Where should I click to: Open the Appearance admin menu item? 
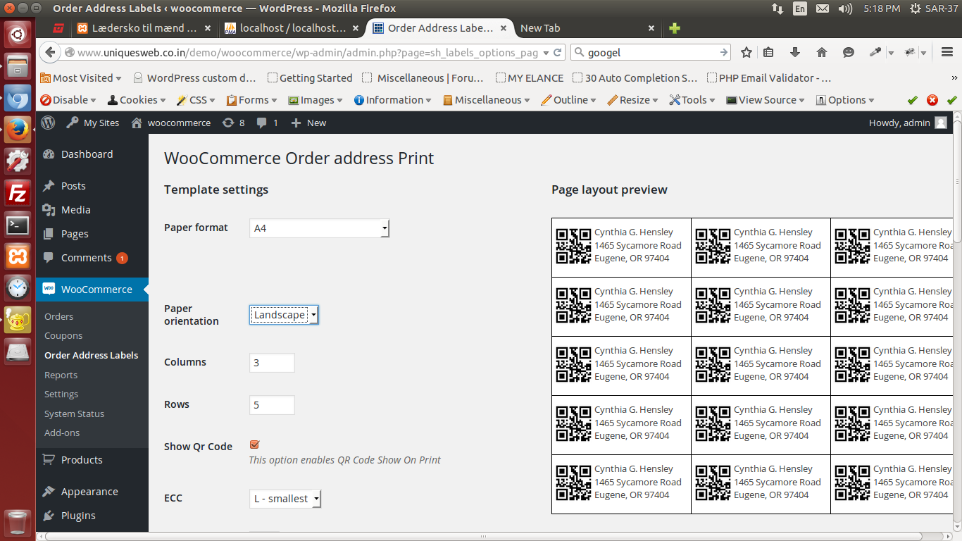92,492
